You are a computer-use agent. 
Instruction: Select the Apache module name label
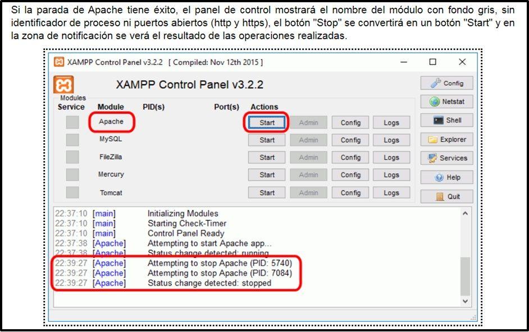111,122
